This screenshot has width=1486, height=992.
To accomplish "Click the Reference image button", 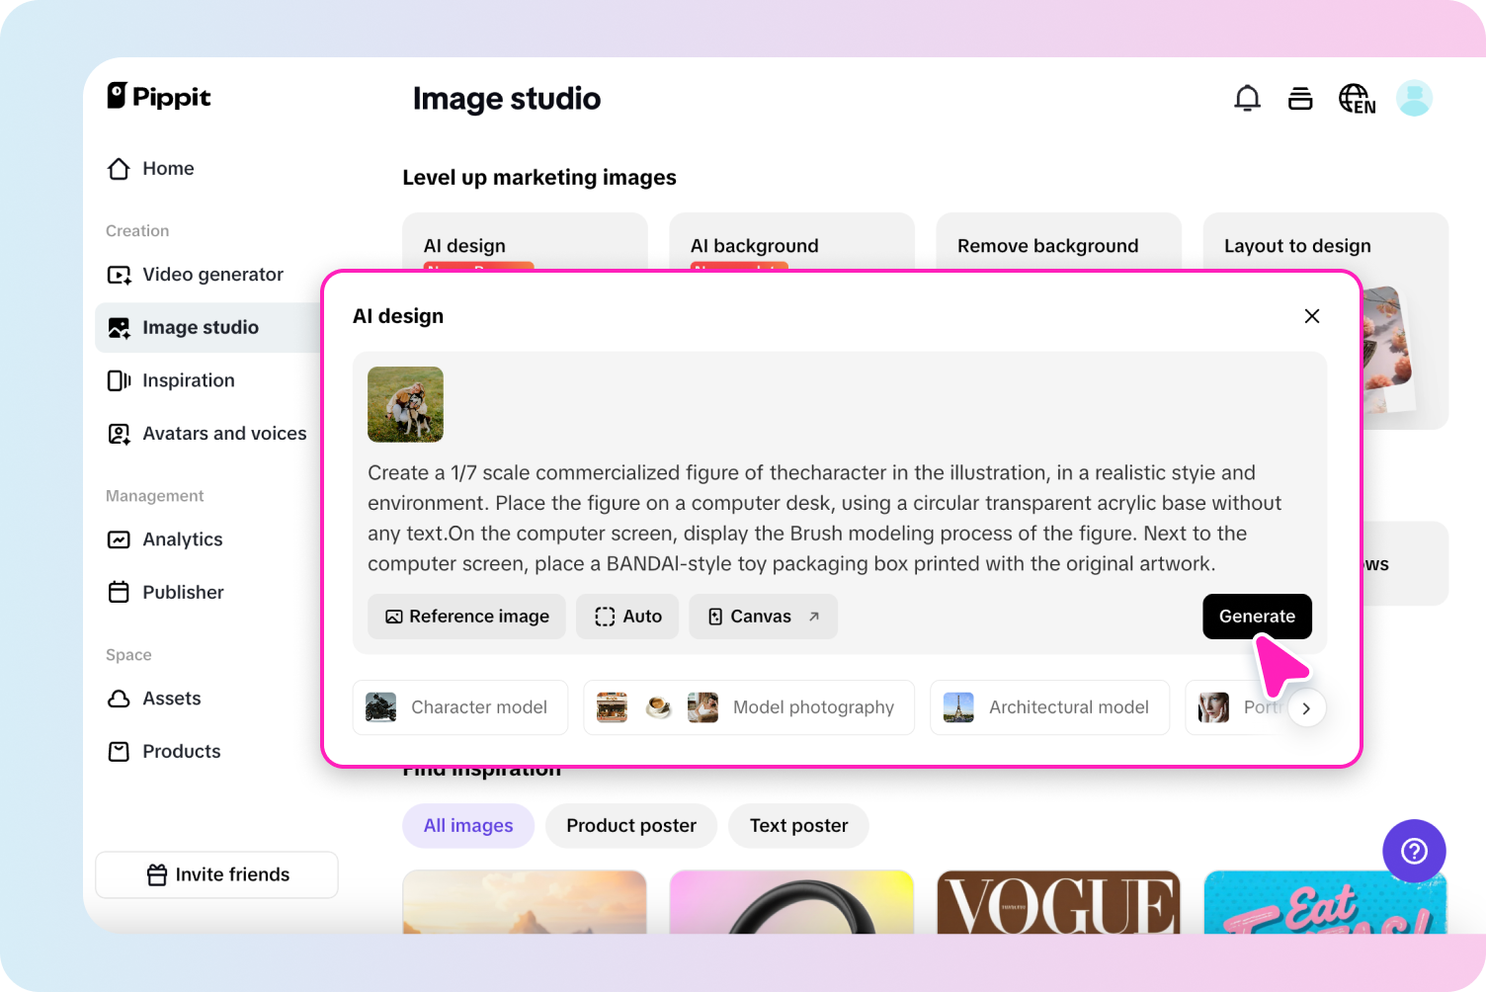I will tap(466, 617).
